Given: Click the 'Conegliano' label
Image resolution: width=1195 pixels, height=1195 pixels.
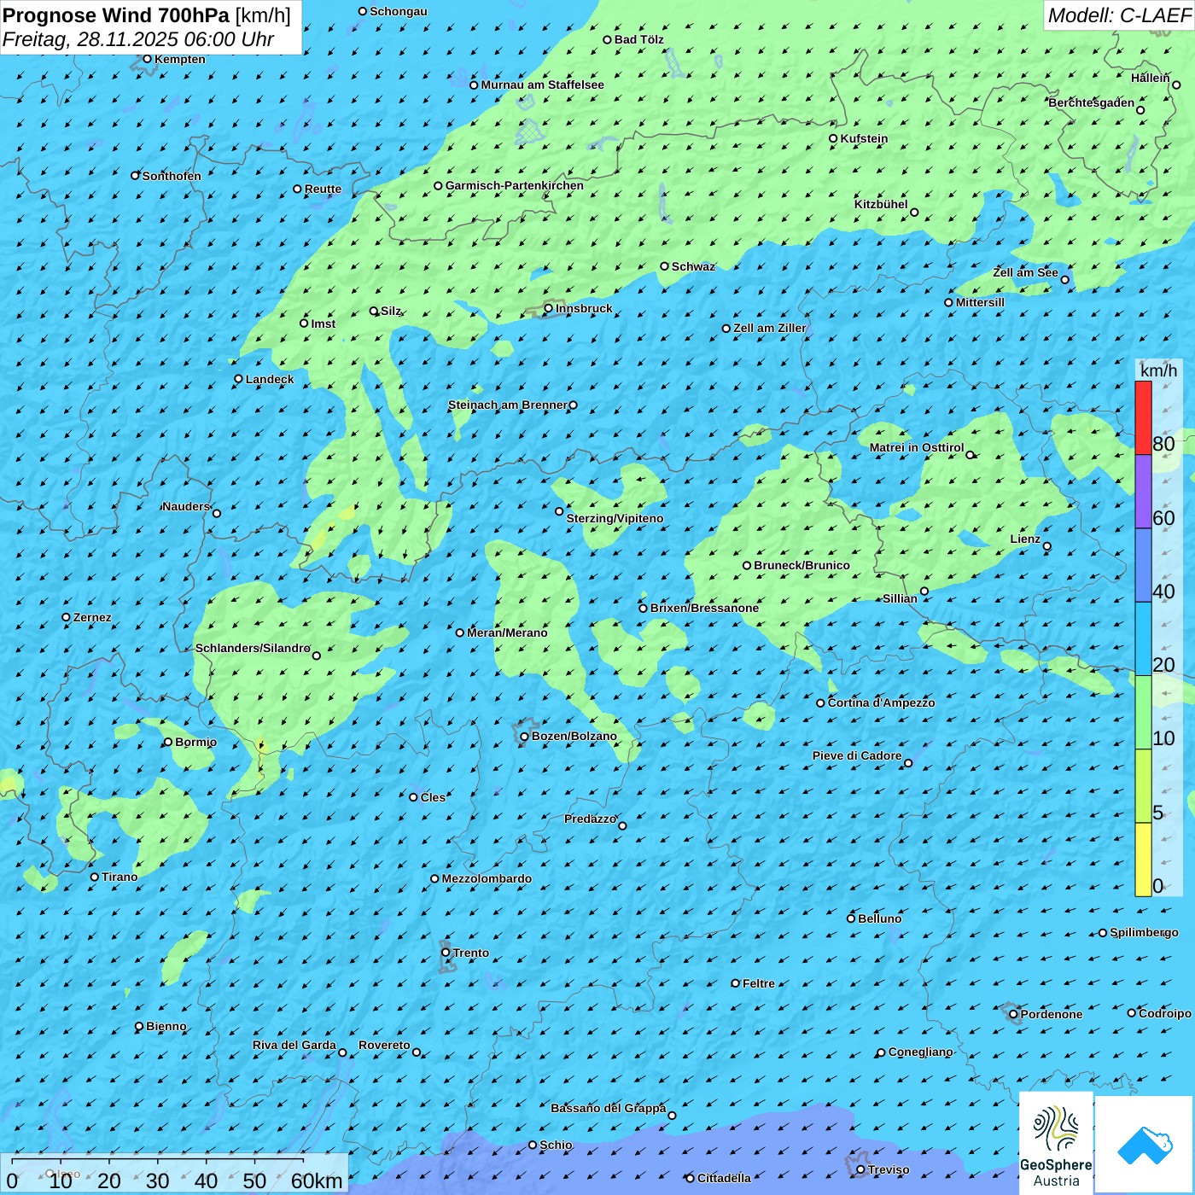Looking at the screenshot, I should 920,1052.
